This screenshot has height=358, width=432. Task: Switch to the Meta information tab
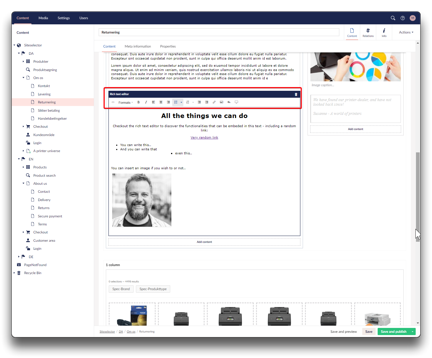click(x=138, y=46)
